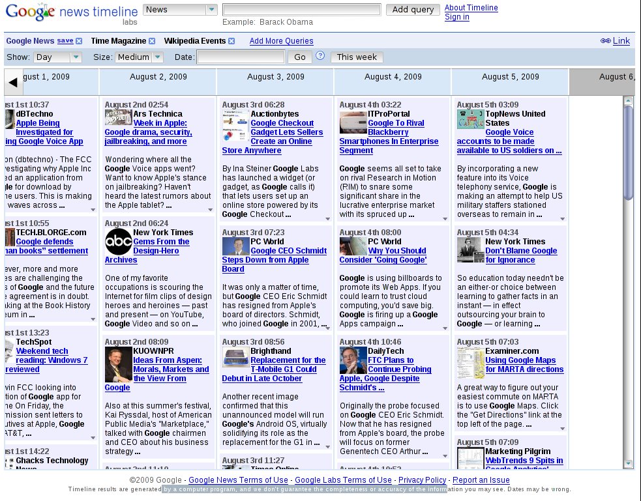
Task: Click the Google news timeline logo
Action: (x=72, y=13)
